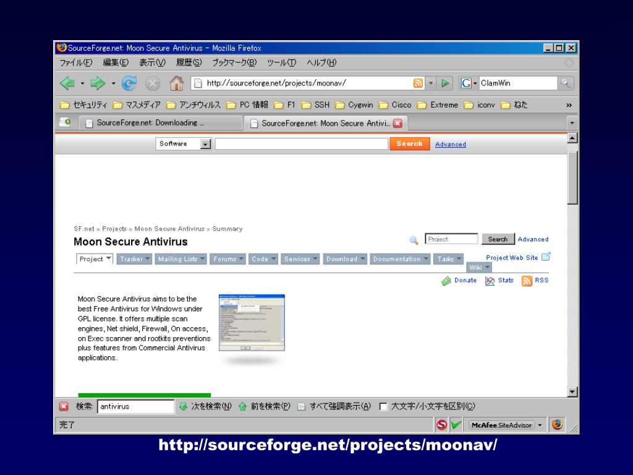Click the Project Web Site external link icon

[546, 257]
